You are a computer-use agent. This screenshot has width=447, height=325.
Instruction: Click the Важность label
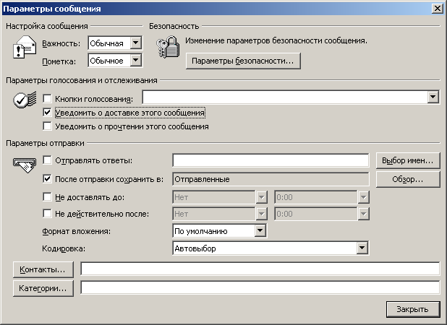click(x=61, y=43)
